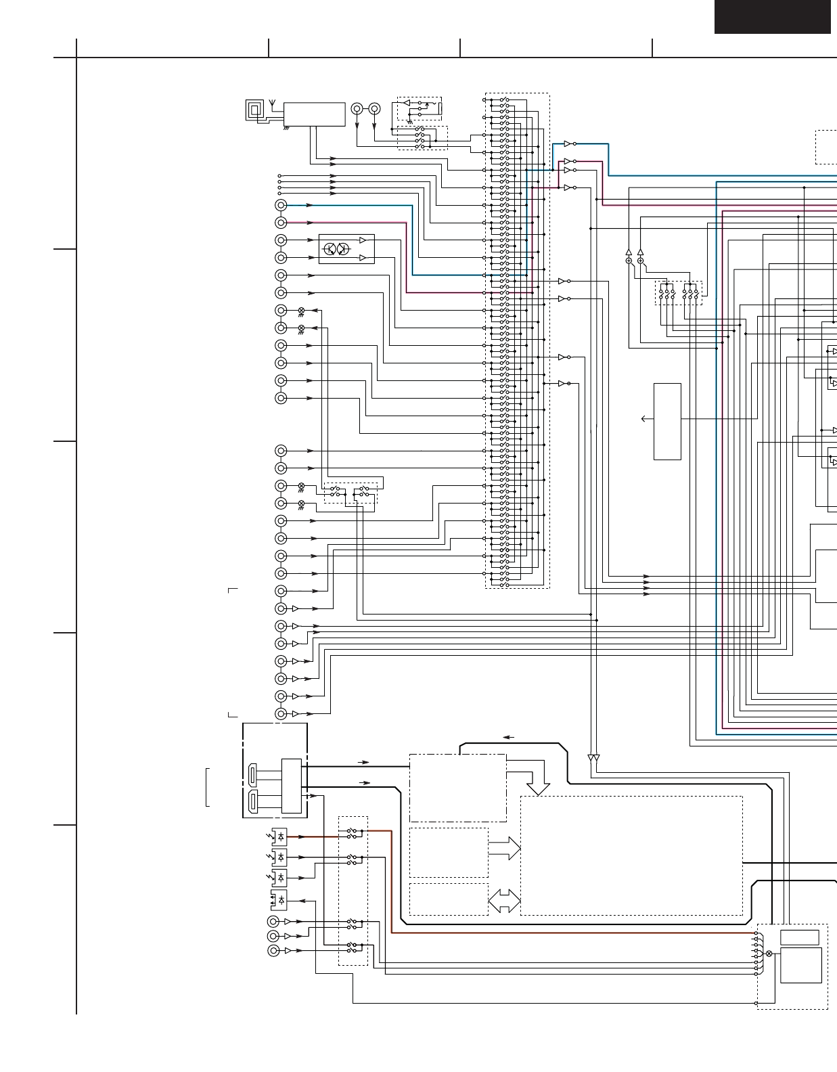Click the hollow right-pointing block arrow
The image size is (837, 1072).
pyautogui.click(x=504, y=849)
